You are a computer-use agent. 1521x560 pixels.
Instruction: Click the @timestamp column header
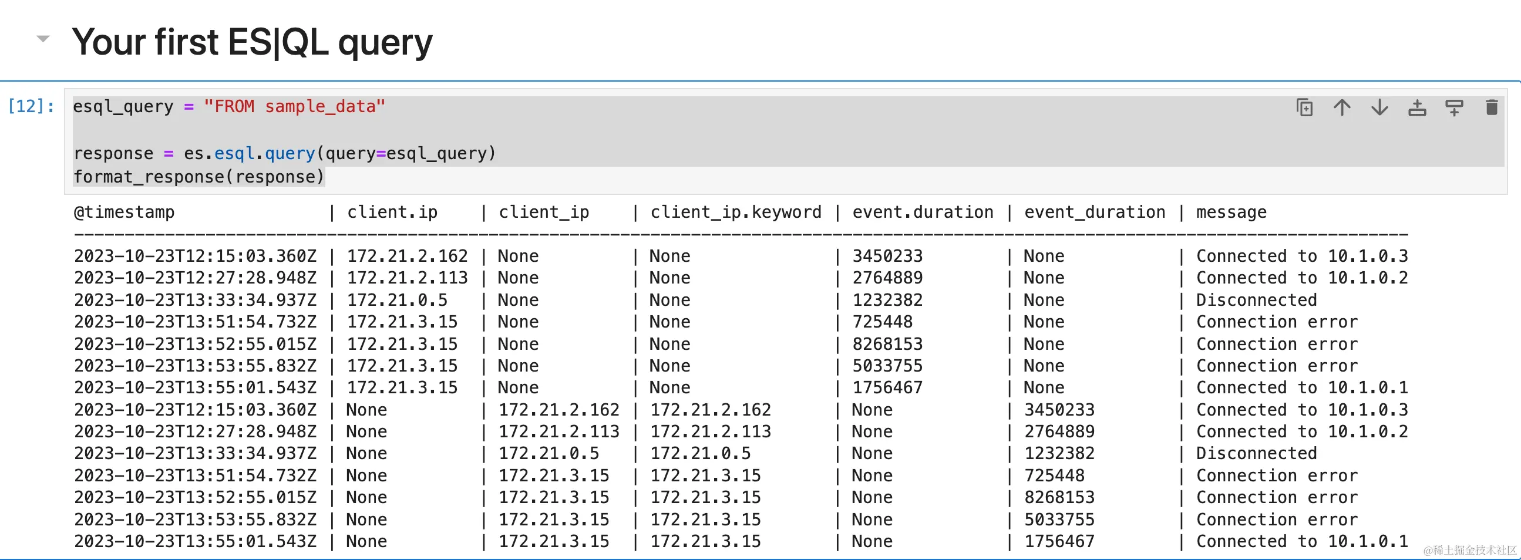pos(124,212)
